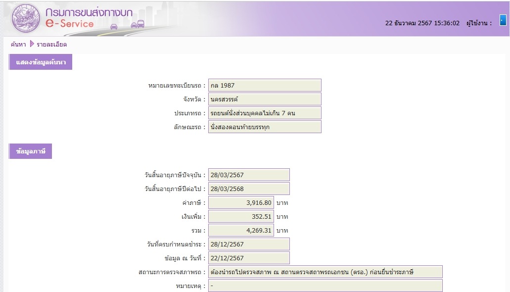Click the inspection status field mentioning ตรอ.
510x292 pixels.
[325, 272]
